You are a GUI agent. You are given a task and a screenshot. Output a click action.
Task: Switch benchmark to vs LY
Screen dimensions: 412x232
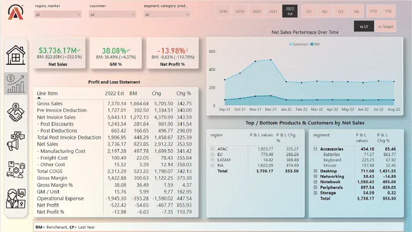(364, 26)
